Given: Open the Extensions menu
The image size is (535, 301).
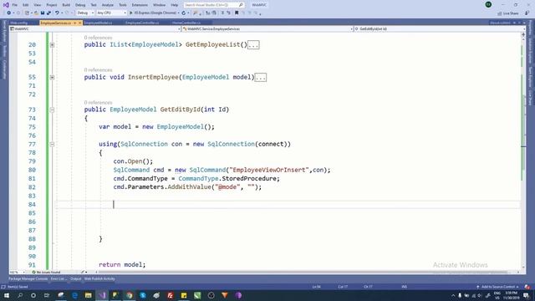Looking at the screenshot, I should [140, 5].
